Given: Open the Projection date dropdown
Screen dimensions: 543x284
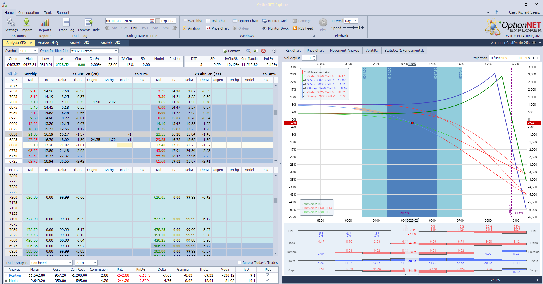Looking at the screenshot, I should pyautogui.click(x=512, y=58).
